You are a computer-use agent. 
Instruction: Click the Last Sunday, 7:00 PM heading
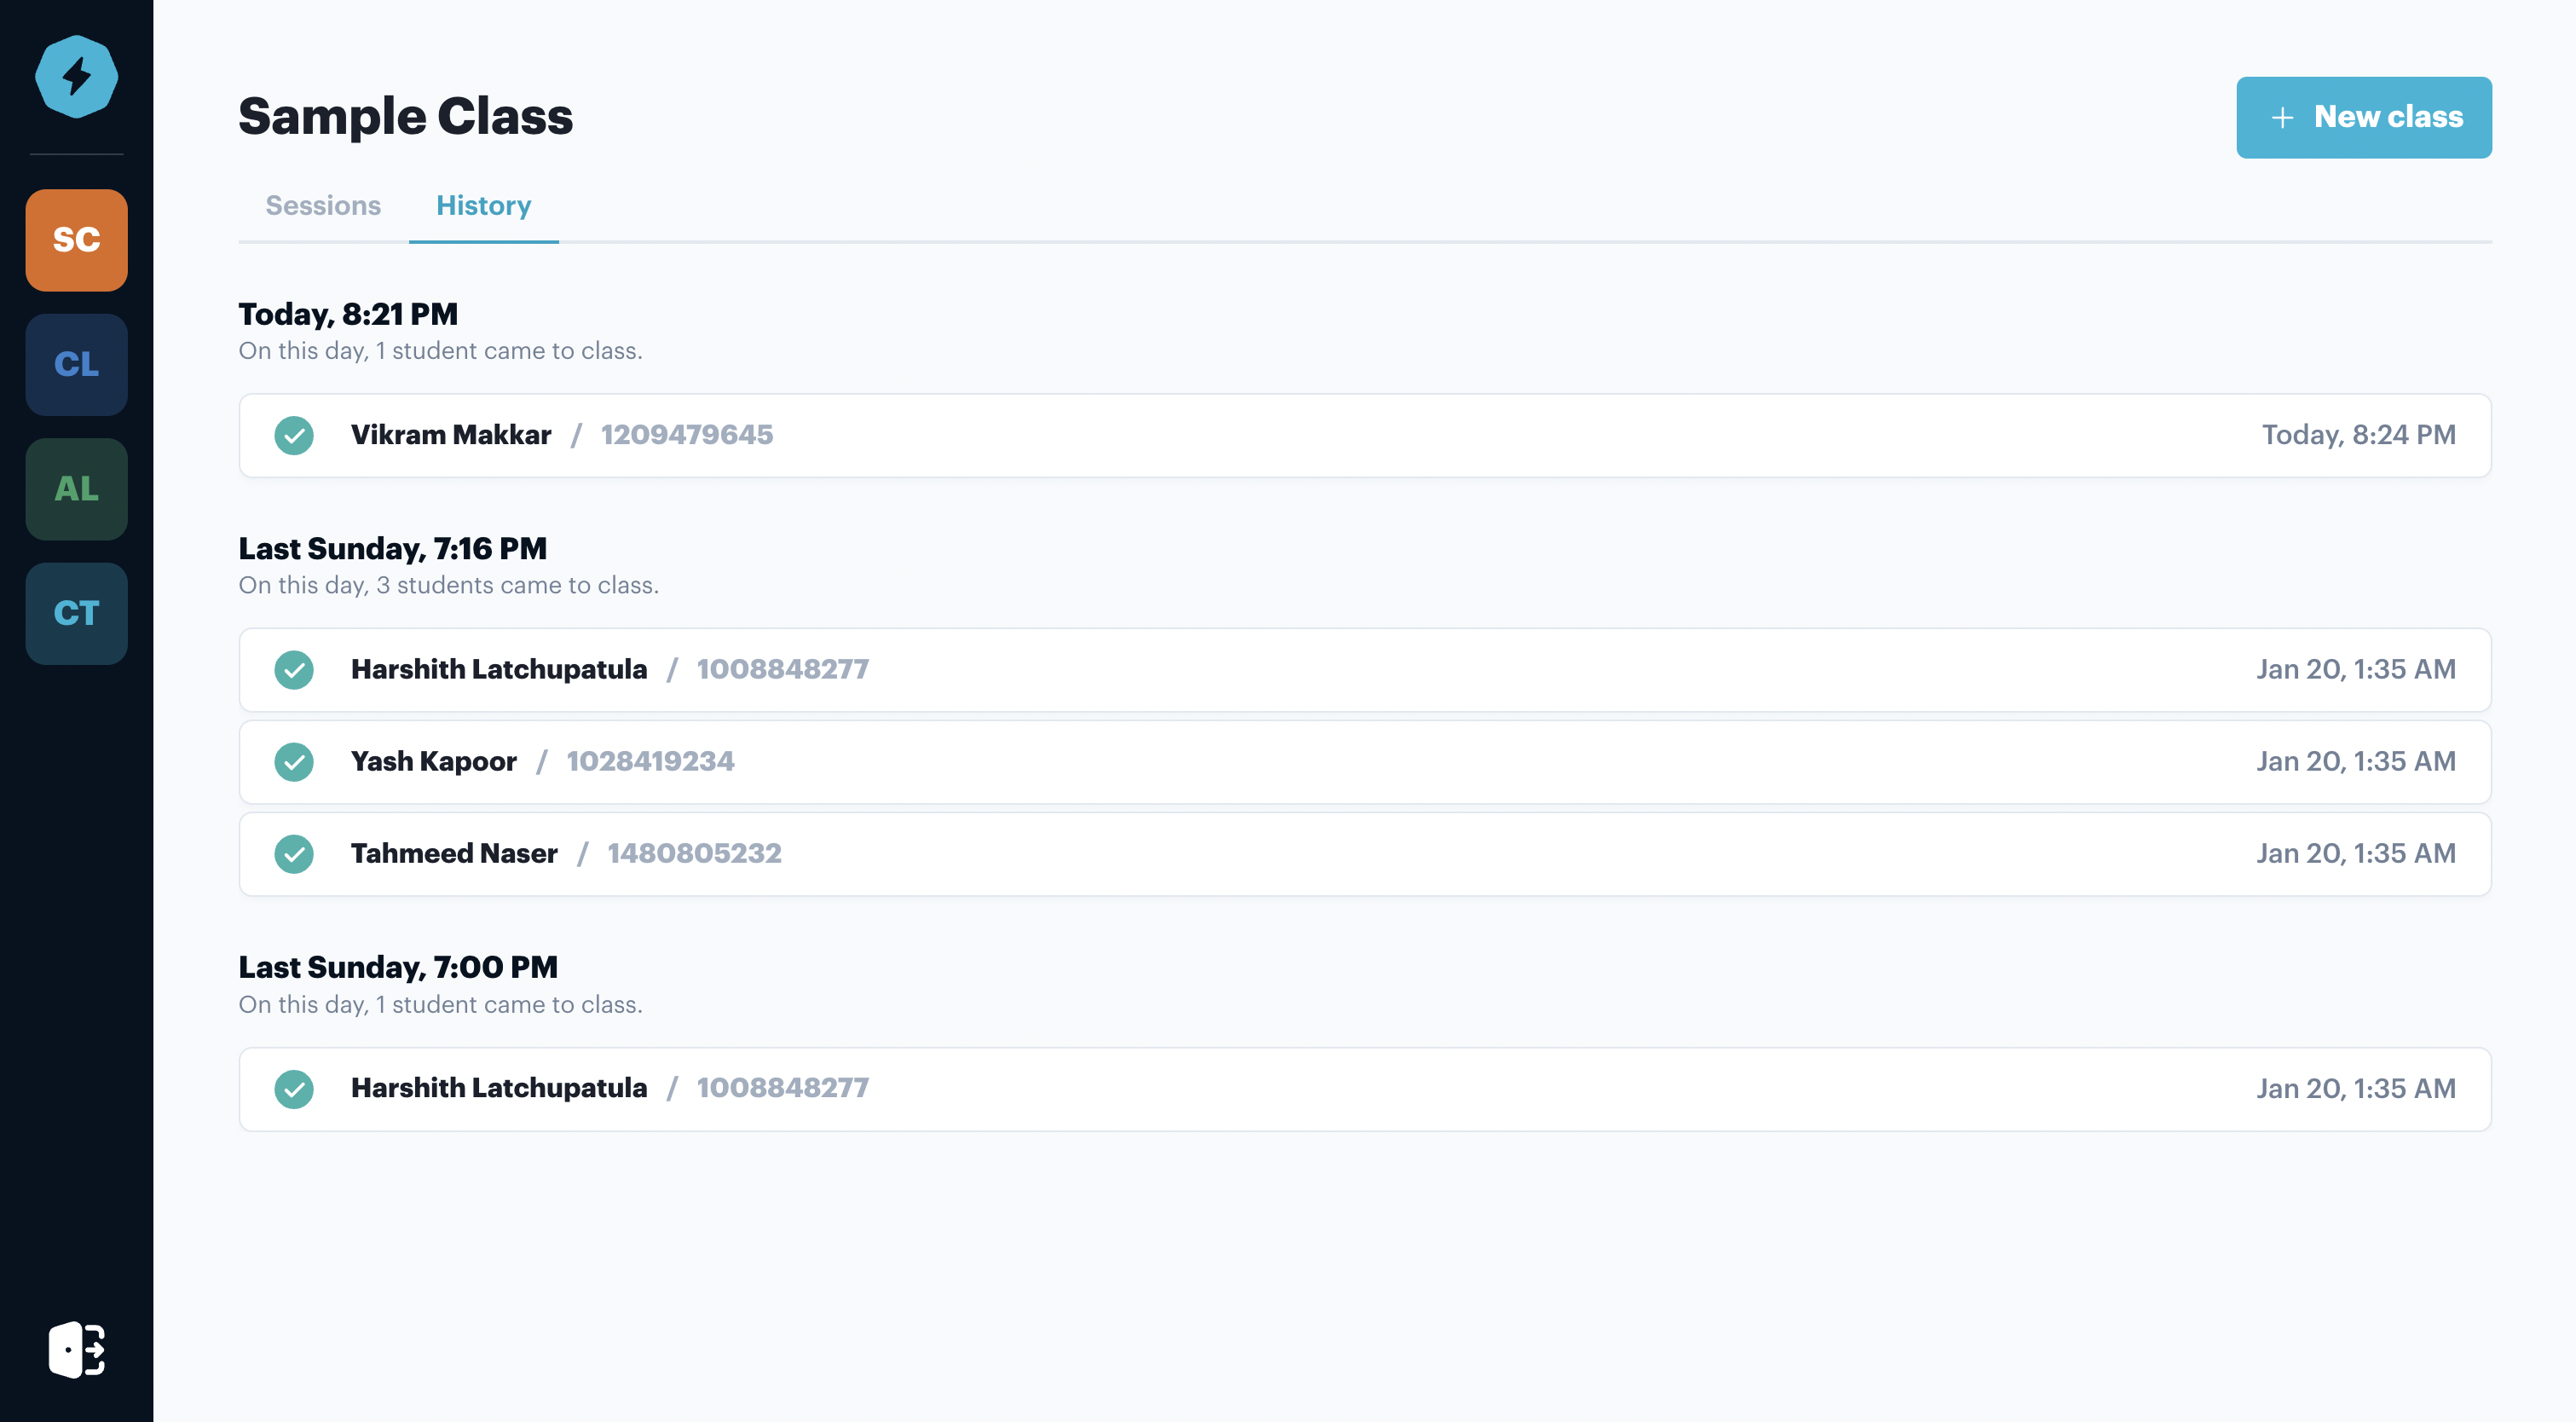click(398, 967)
